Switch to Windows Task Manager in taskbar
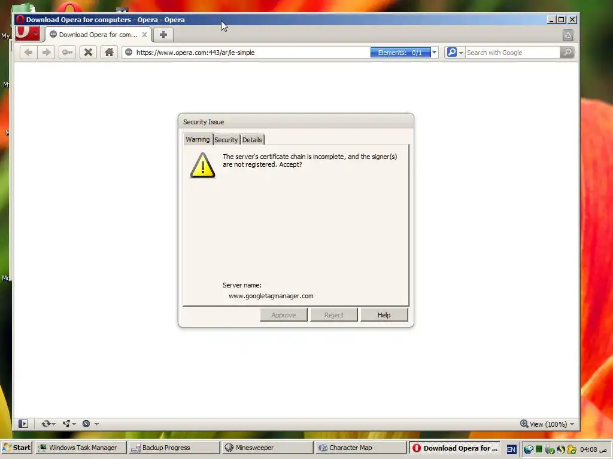613x459 pixels. pos(80,448)
